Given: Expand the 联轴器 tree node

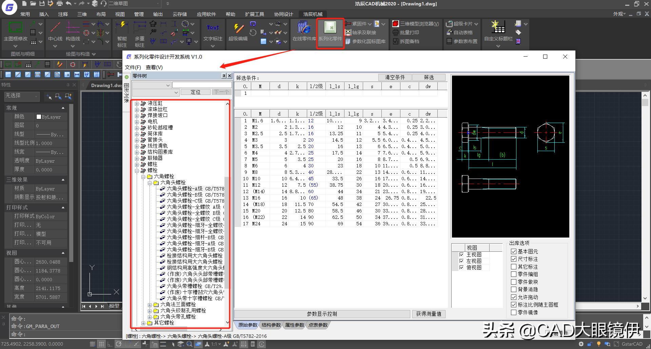Looking at the screenshot, I should (x=137, y=158).
